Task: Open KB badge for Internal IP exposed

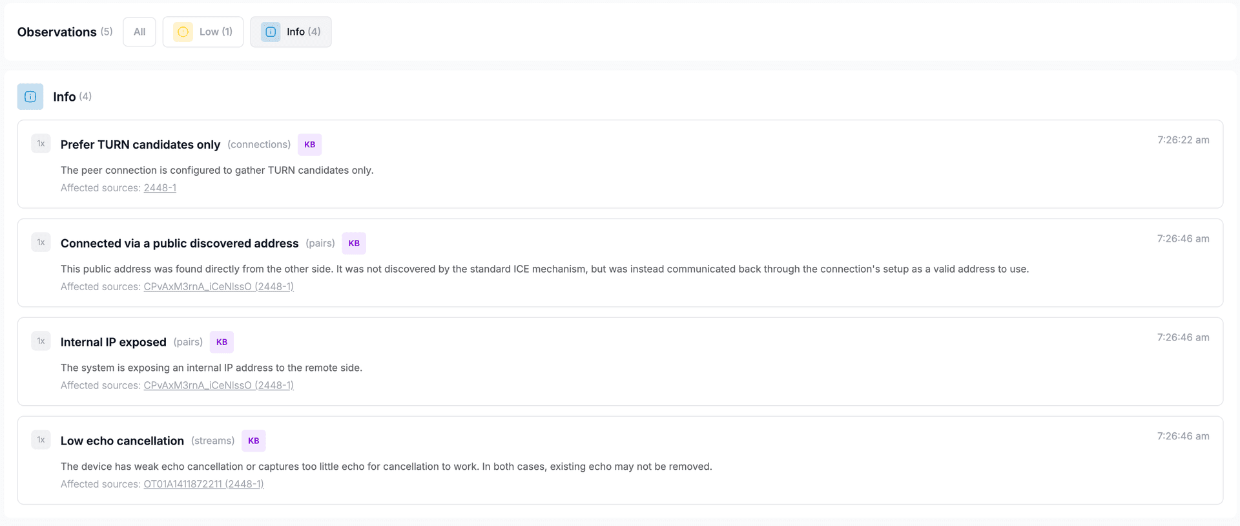Action: [x=222, y=342]
